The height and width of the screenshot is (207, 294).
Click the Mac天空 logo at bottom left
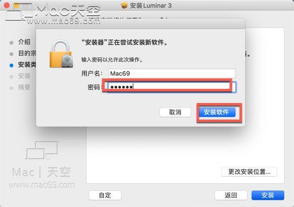(x=42, y=165)
